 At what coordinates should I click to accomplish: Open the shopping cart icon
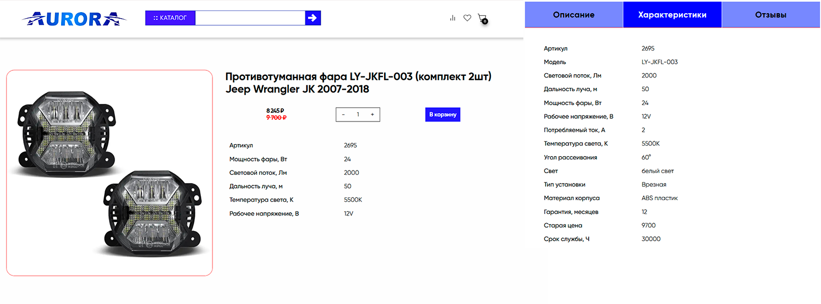point(483,19)
